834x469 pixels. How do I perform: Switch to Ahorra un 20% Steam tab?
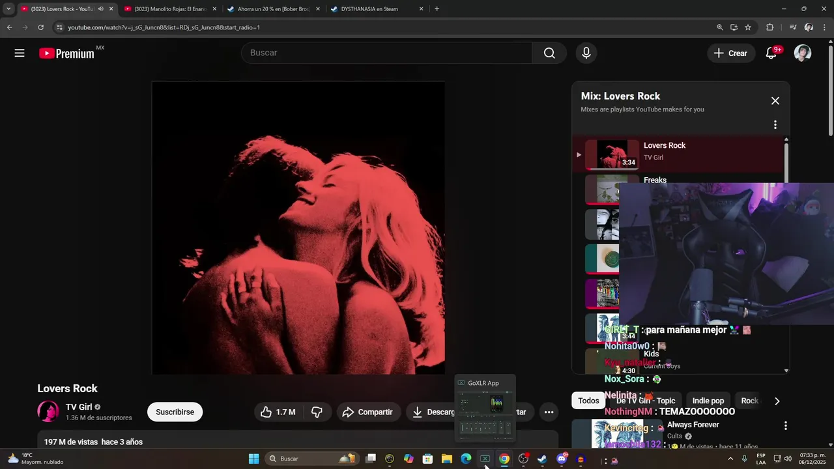tap(273, 9)
